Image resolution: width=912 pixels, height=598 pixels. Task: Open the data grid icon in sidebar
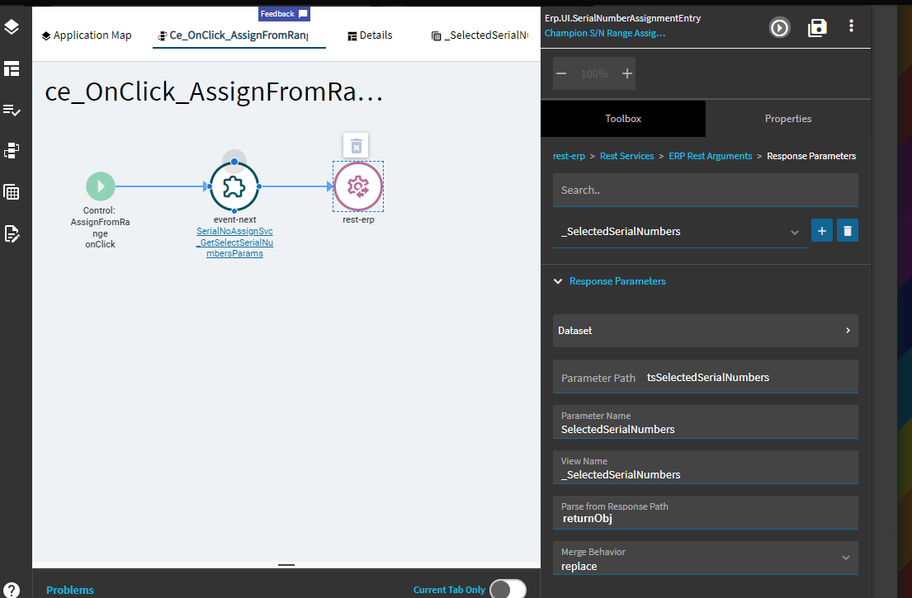coord(12,192)
